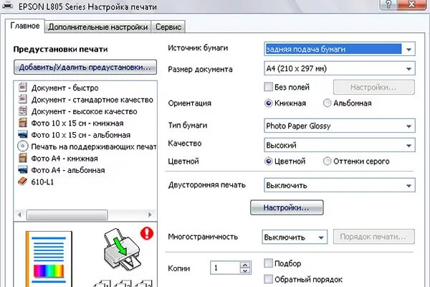
Task: Select preset 'Фото A4 - альбомная'
Action: click(68, 170)
